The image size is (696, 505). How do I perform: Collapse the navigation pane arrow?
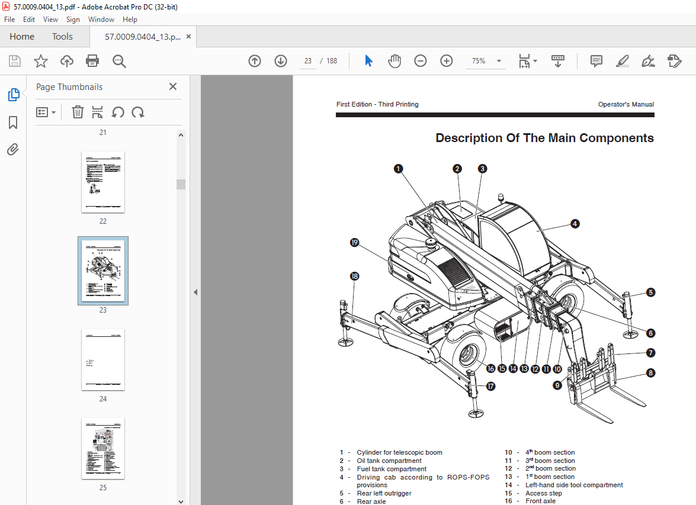[x=195, y=292]
